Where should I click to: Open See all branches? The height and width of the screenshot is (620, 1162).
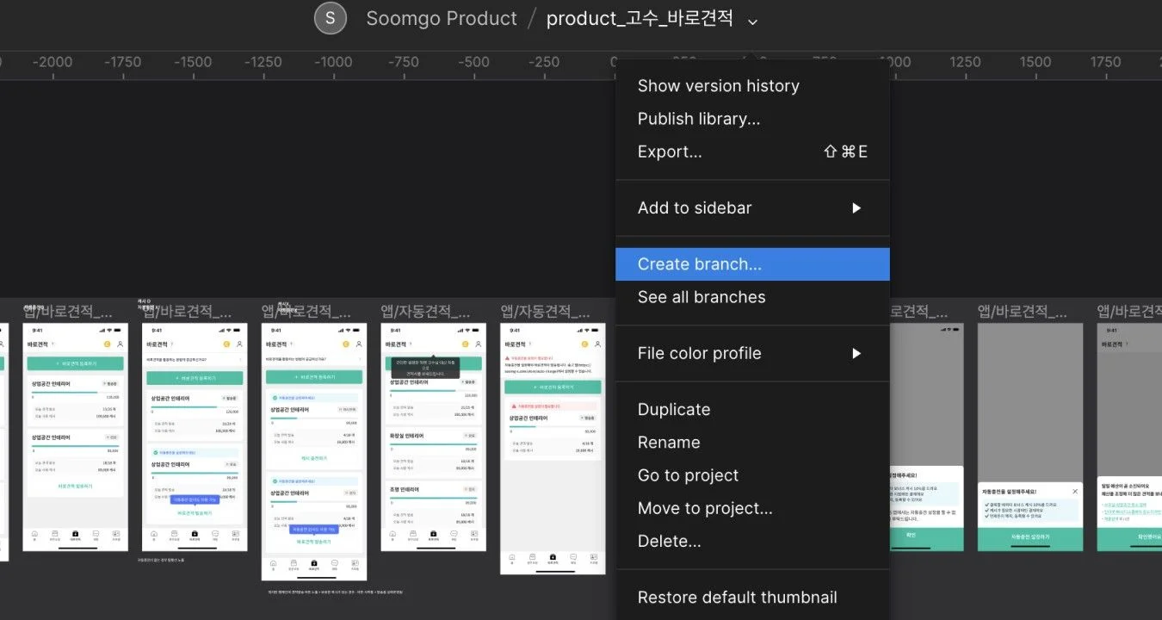point(701,297)
